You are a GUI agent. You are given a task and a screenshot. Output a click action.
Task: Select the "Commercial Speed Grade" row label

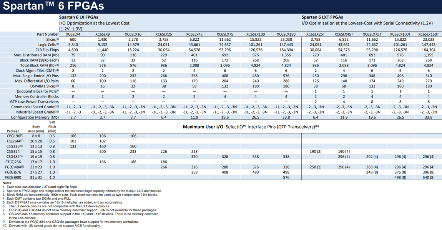pyautogui.click(x=35, y=107)
